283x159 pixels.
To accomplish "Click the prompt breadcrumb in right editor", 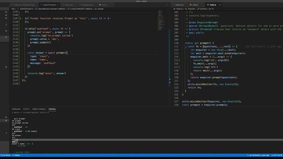I will tap(202, 9).
